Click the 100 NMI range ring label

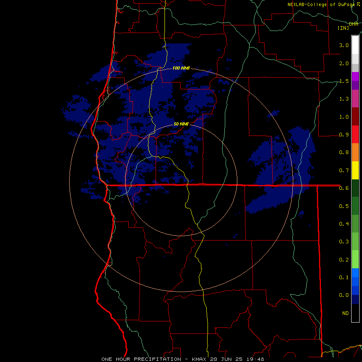[181, 68]
